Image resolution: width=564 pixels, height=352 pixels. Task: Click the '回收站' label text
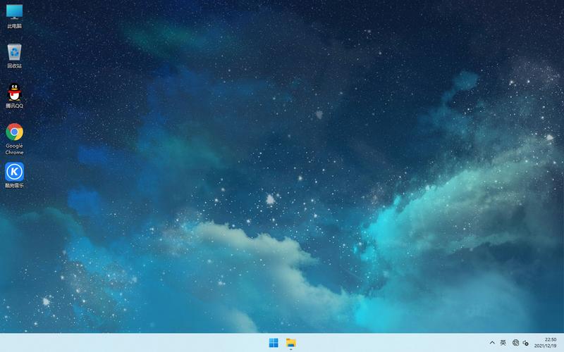point(14,65)
